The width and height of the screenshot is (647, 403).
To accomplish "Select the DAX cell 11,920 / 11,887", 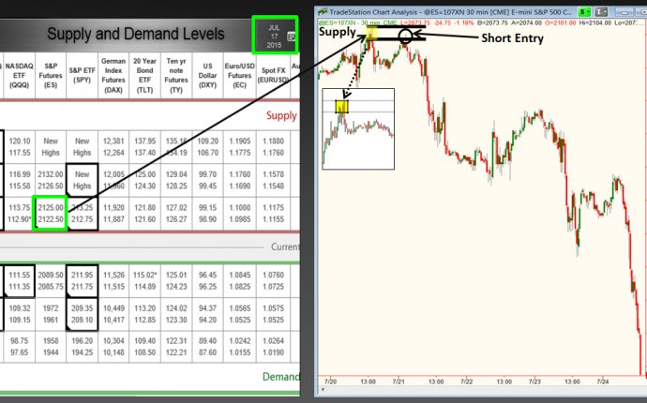I will pyautogui.click(x=113, y=214).
